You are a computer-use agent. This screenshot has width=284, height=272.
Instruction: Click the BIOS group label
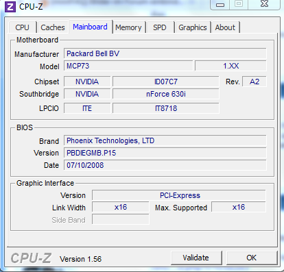25,127
